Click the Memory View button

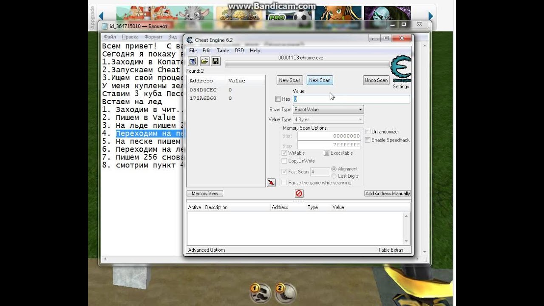[205, 193]
